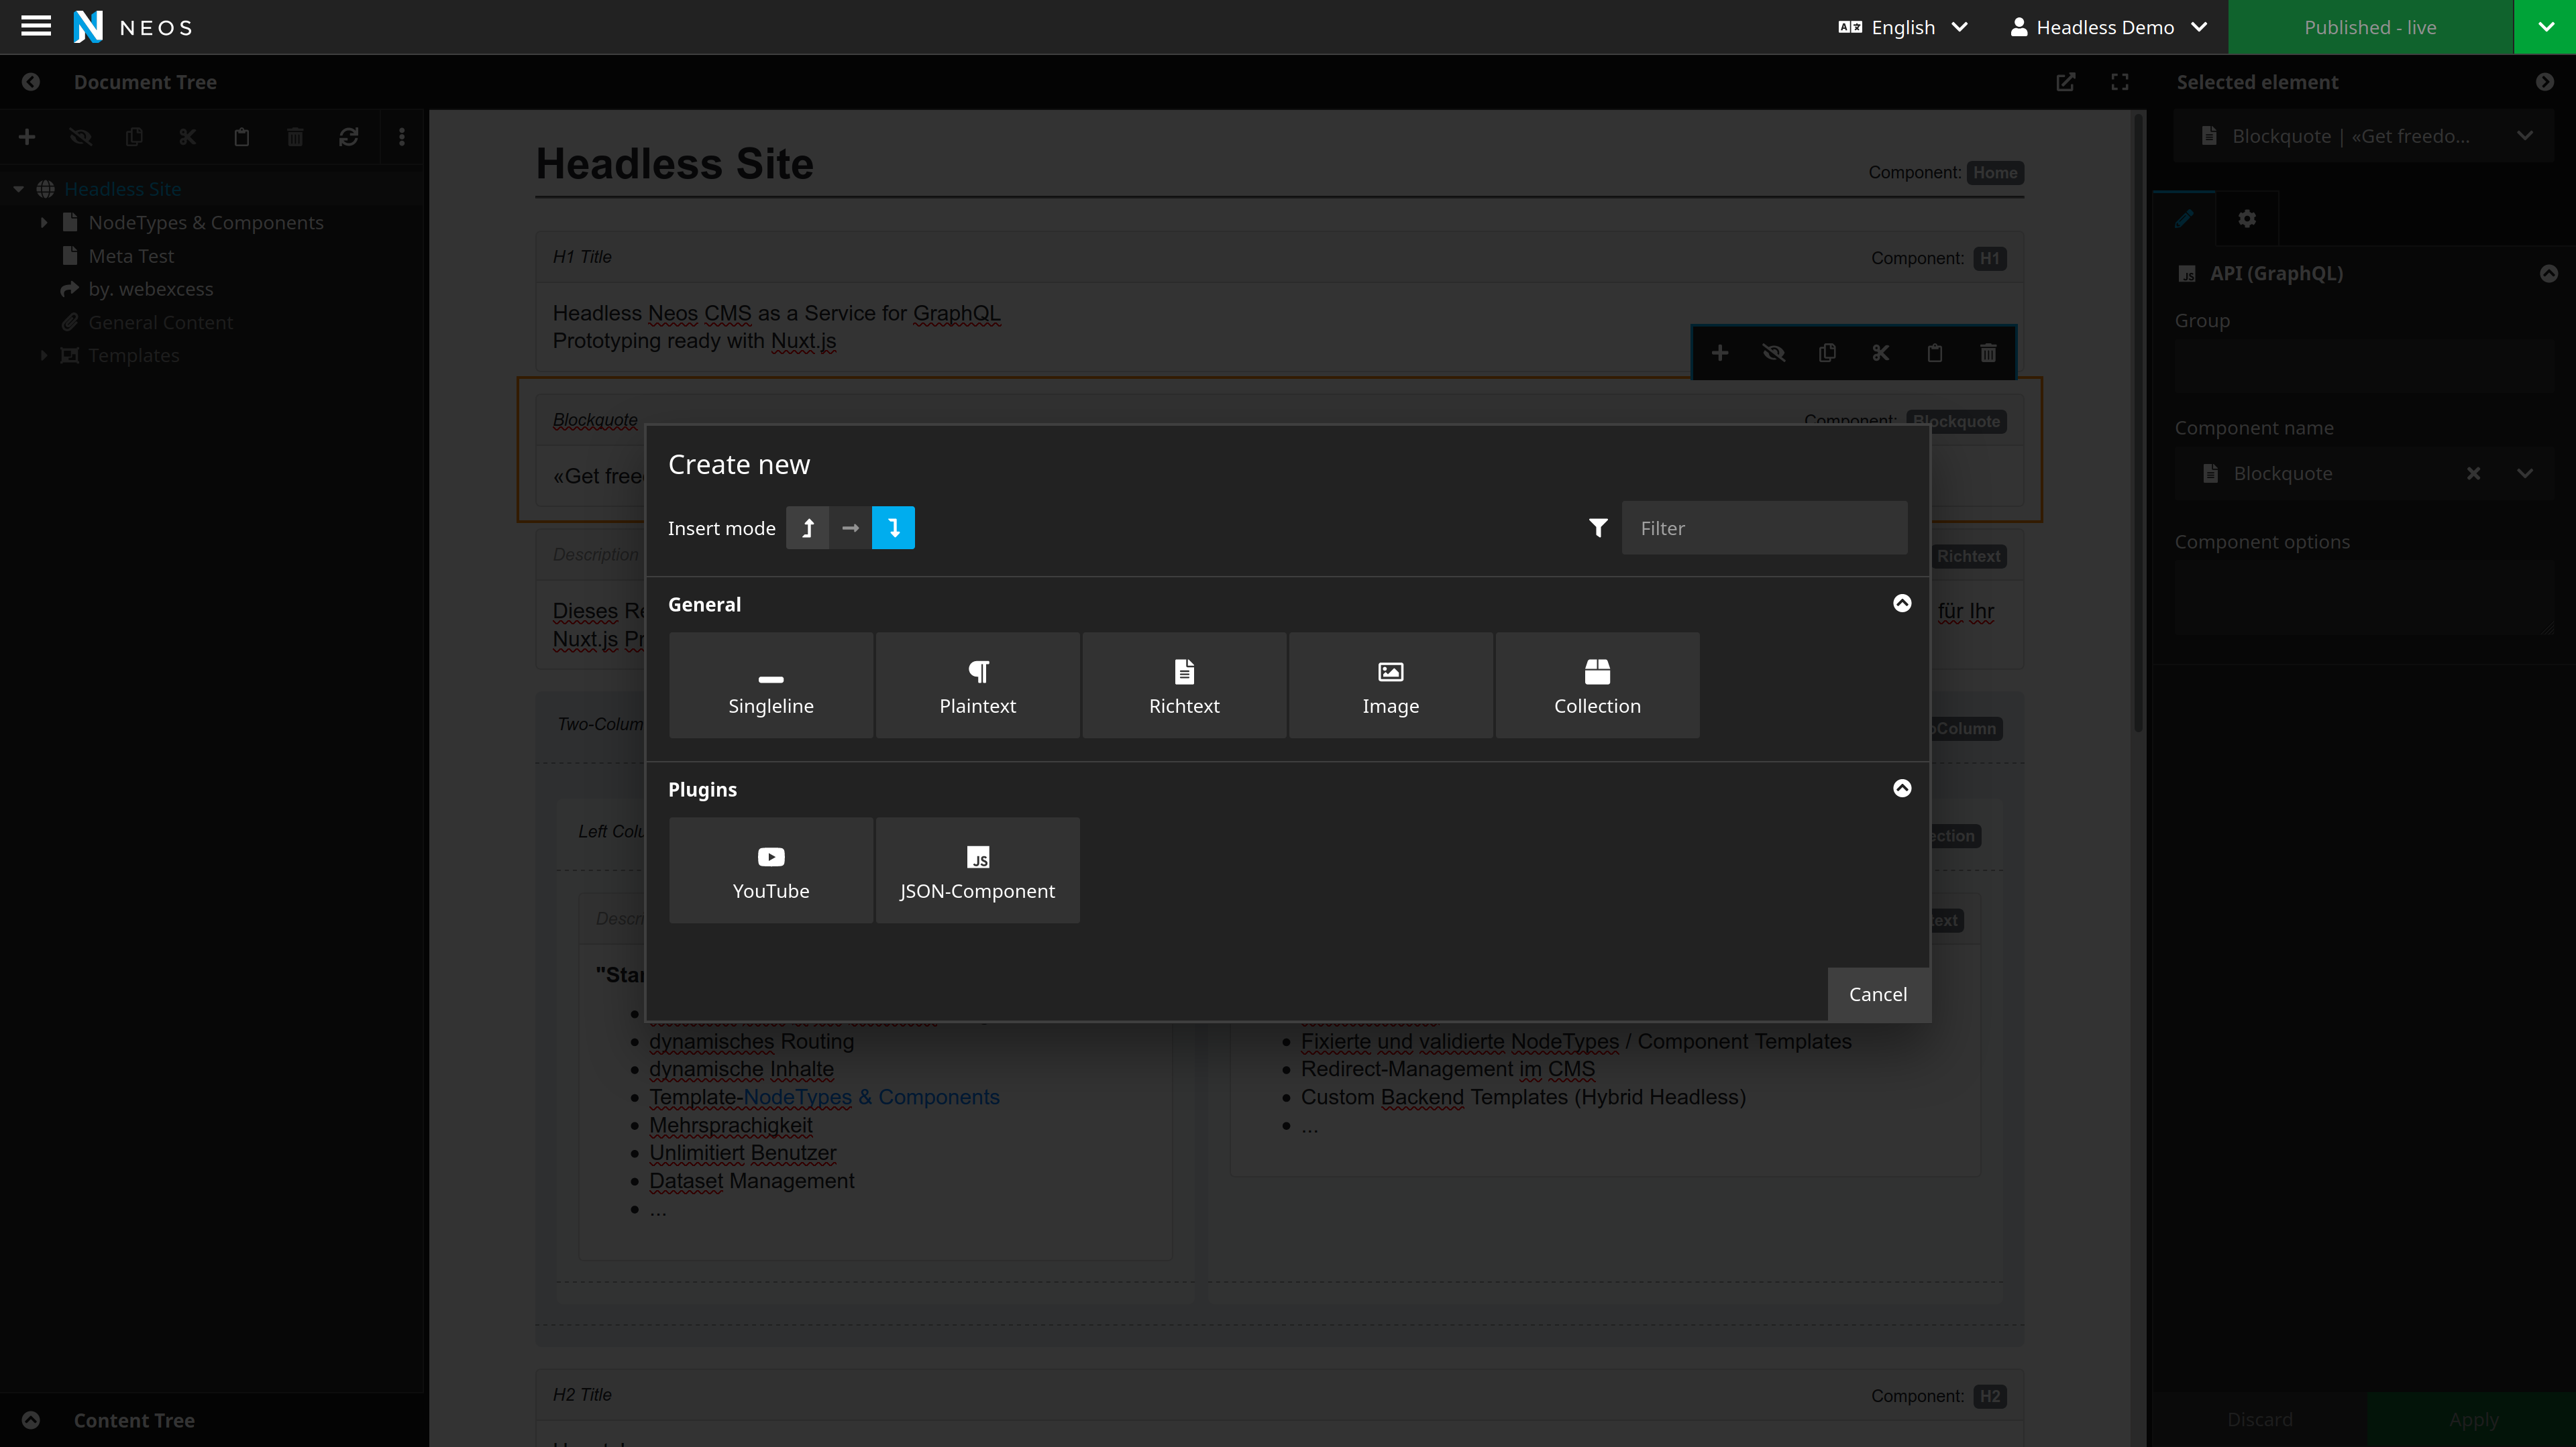2576x1447 pixels.
Task: Select insert mode into (right arrow)
Action: (x=850, y=528)
